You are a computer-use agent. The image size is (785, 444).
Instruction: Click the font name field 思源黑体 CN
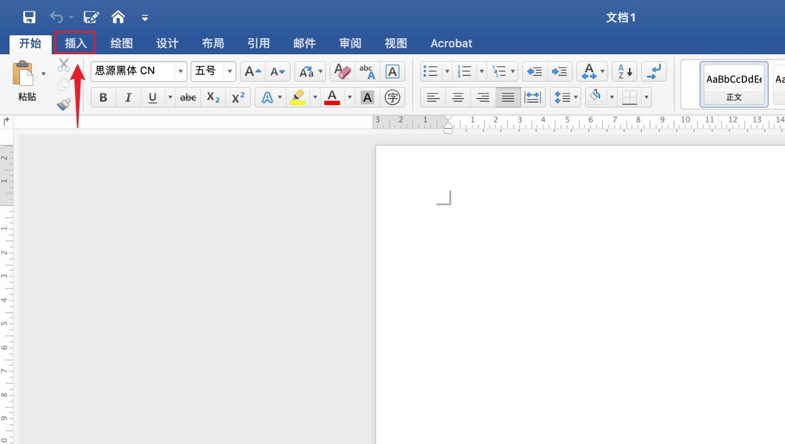133,71
